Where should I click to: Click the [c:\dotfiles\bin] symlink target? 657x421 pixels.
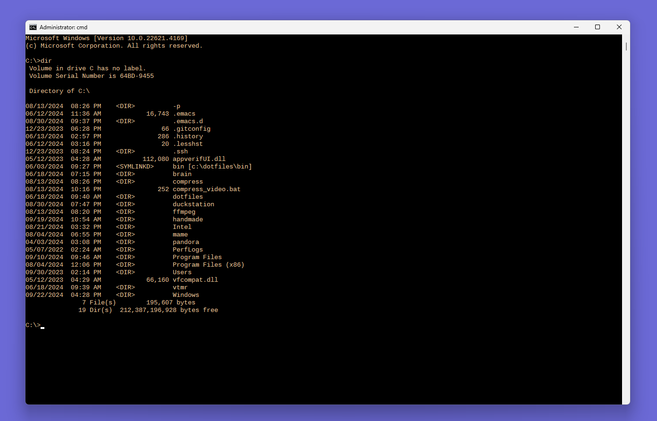pyautogui.click(x=219, y=167)
